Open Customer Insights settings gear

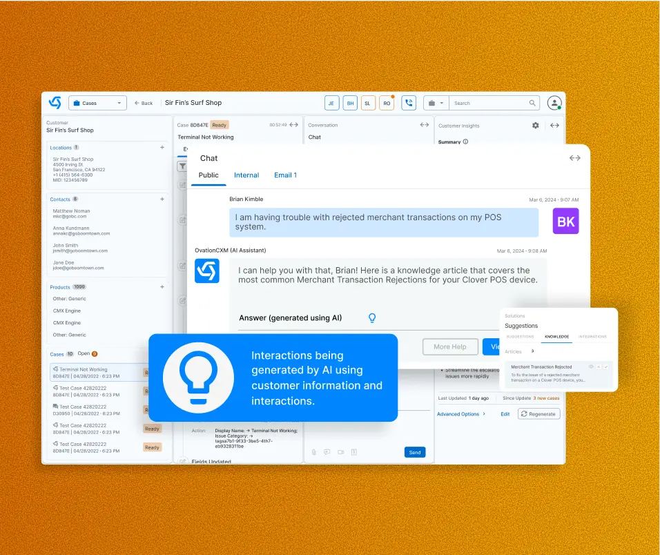click(x=536, y=126)
